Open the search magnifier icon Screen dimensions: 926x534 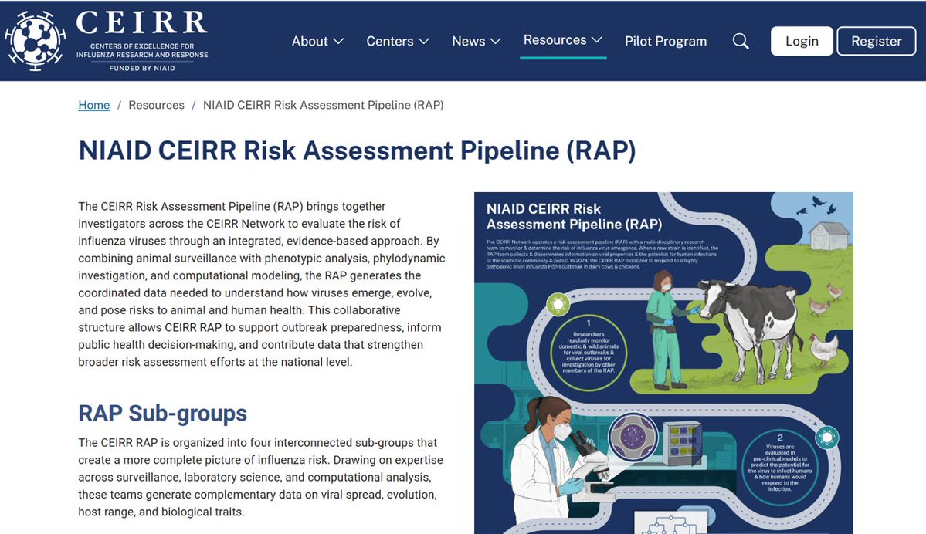pos(741,42)
